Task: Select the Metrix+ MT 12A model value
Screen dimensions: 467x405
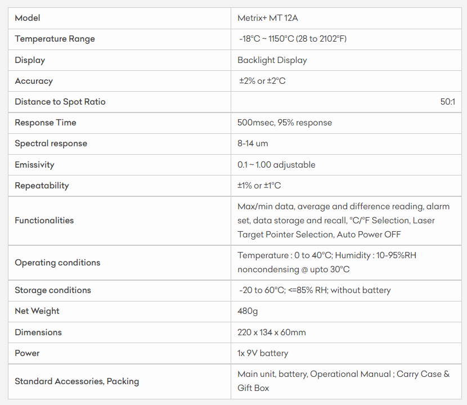Action: (x=268, y=18)
